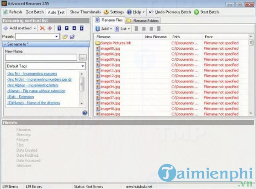The height and width of the screenshot is (189, 256).
Task: Click the Sample Pictures folder icon
Action: (98, 43)
